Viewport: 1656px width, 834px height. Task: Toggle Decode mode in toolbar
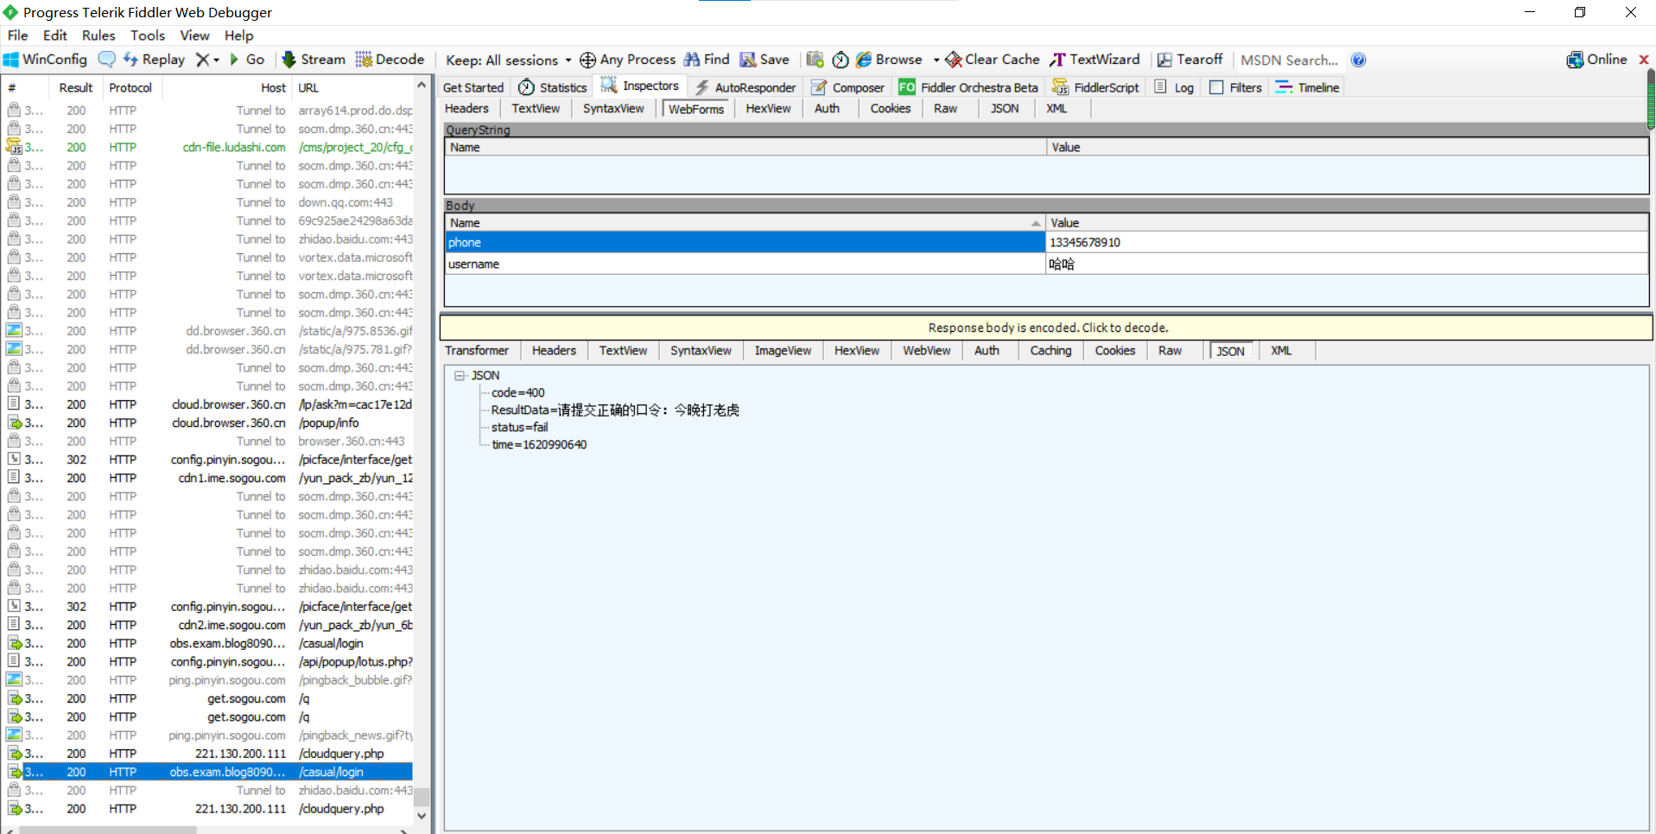[x=390, y=60]
